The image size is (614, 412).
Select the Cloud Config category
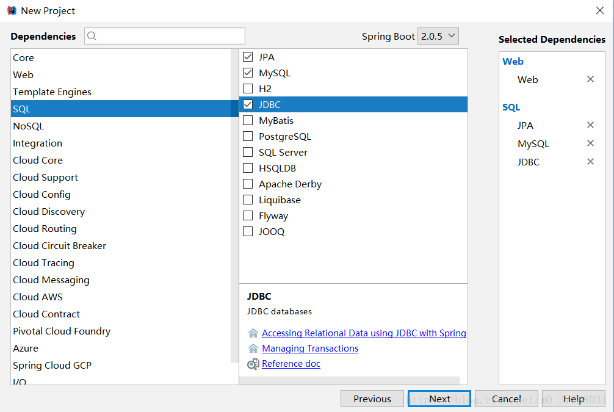[121, 195]
